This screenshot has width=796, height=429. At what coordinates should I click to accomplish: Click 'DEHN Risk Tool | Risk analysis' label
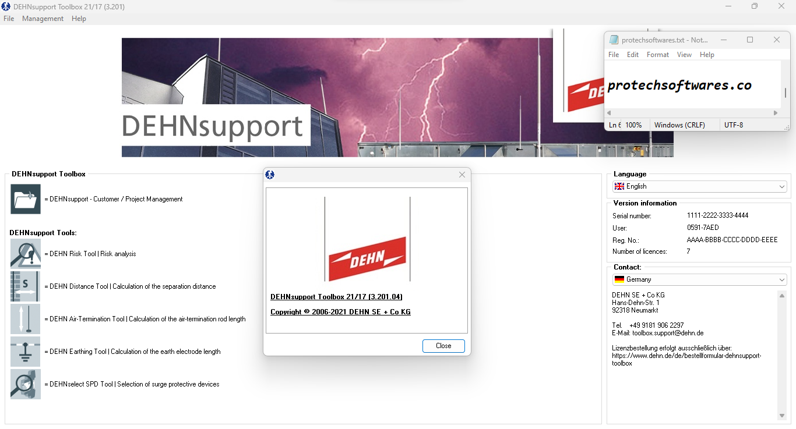click(x=93, y=254)
